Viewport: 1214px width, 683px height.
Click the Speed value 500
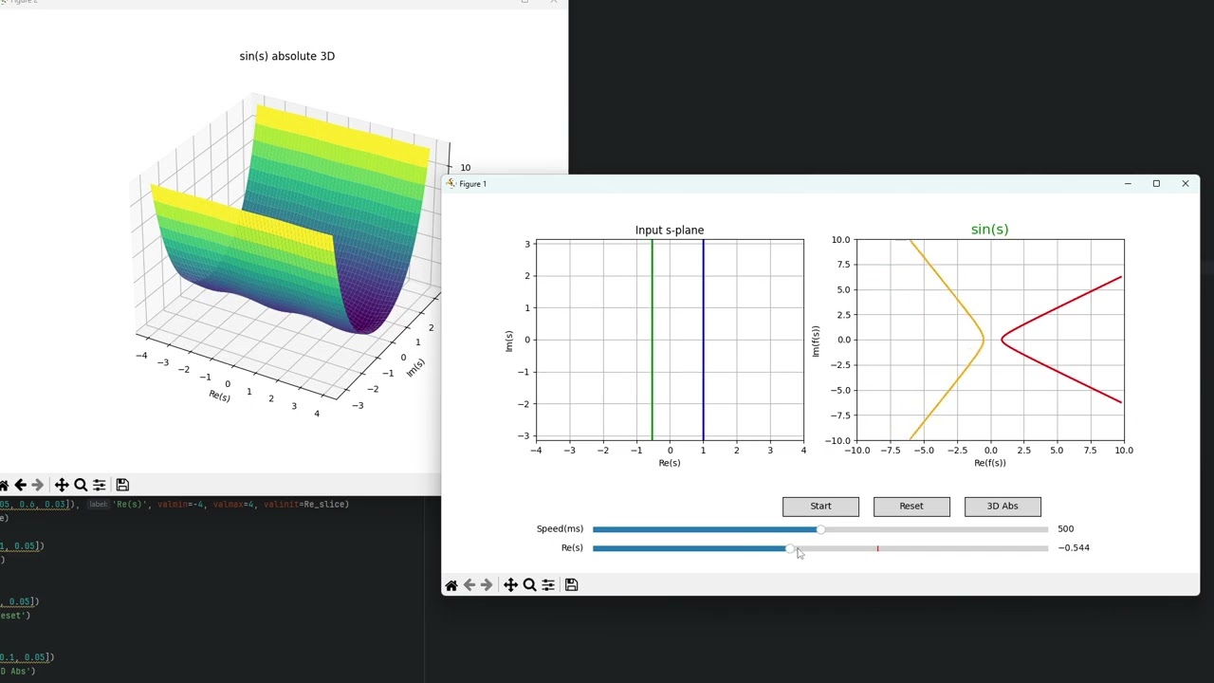(x=1065, y=529)
